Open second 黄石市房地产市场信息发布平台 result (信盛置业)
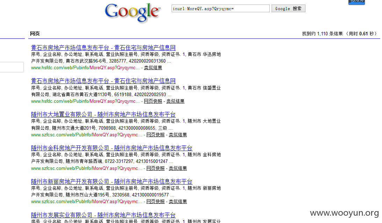This screenshot has width=382, height=223. (x=103, y=81)
